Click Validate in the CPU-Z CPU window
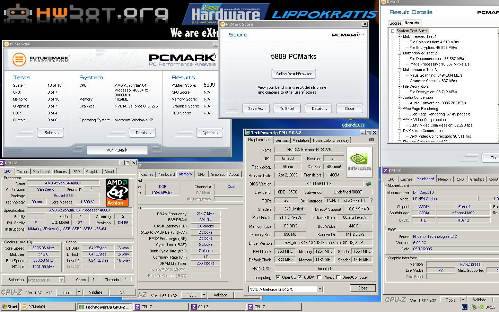 96,292
